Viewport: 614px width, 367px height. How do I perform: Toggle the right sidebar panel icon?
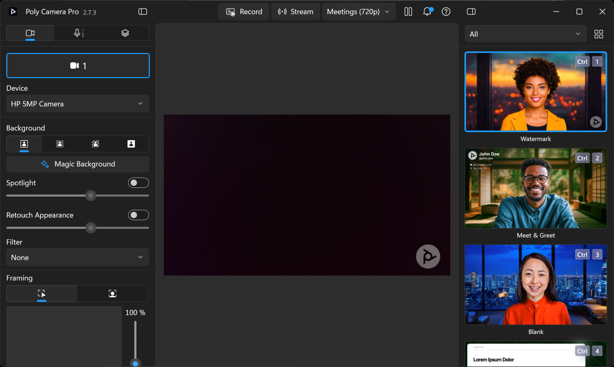(471, 12)
